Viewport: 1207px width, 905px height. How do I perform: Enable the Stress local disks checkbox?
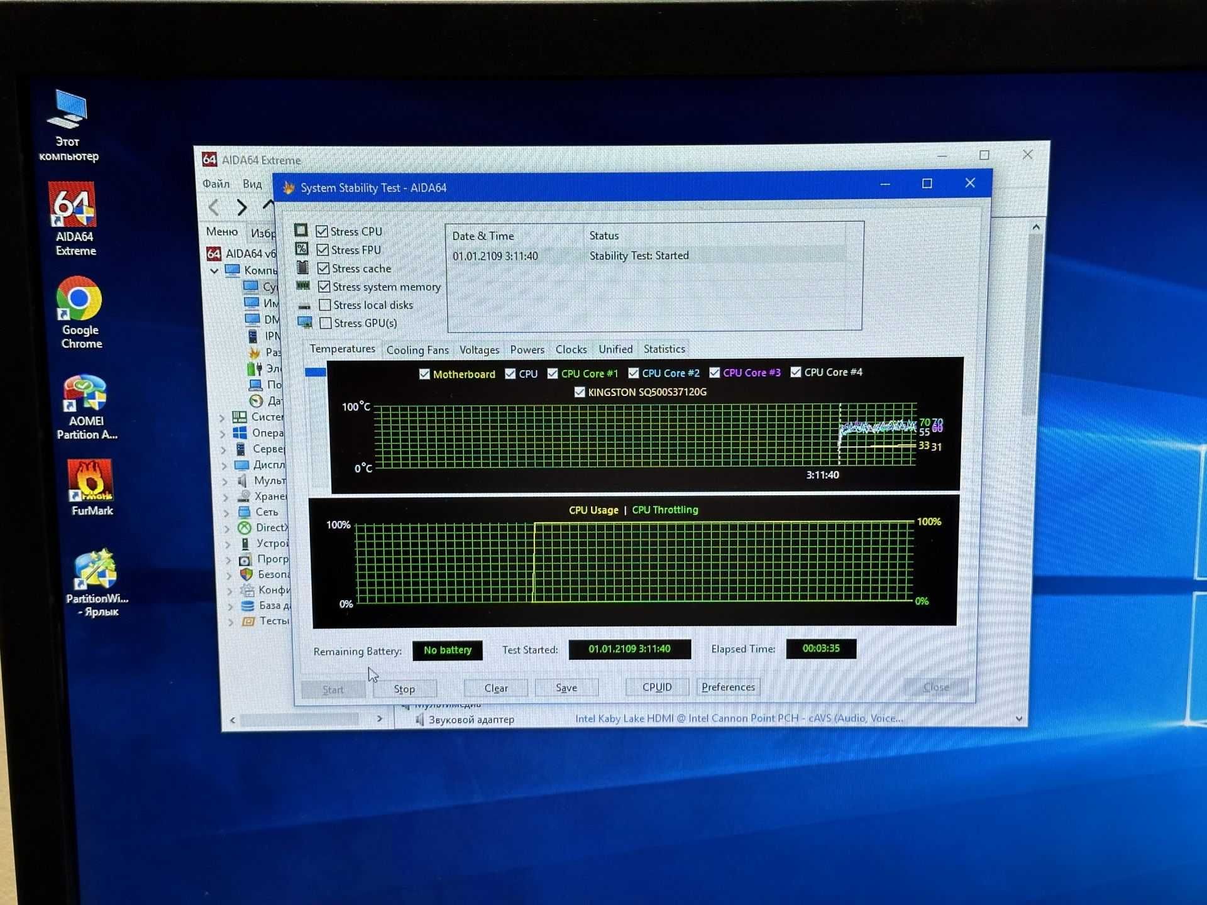pos(325,305)
